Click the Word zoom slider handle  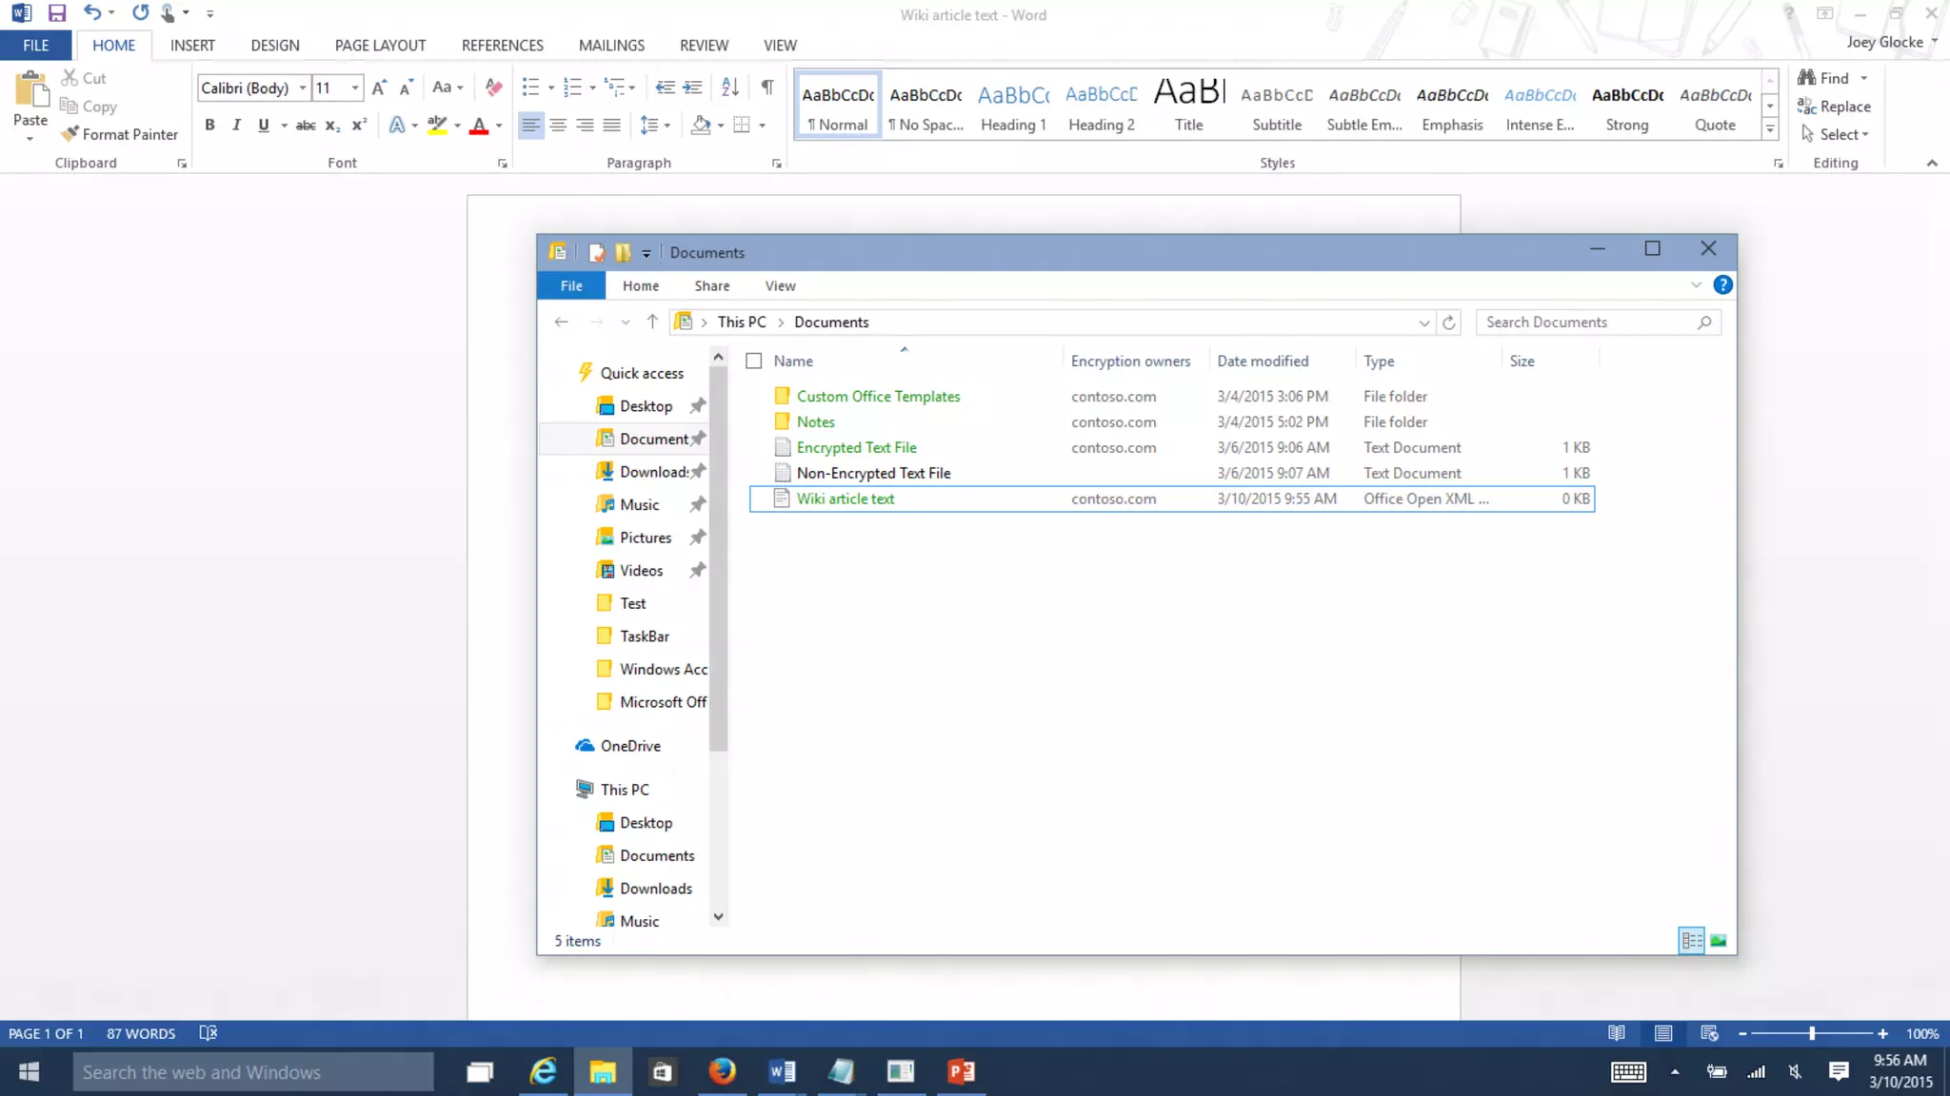(1812, 1033)
